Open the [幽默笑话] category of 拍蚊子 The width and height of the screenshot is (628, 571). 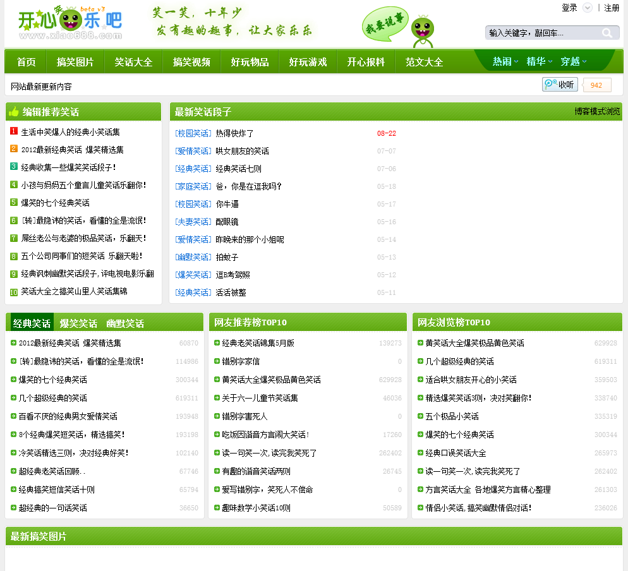click(193, 256)
